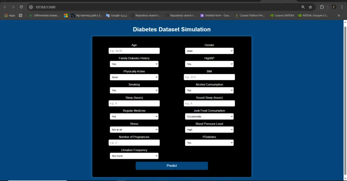The width and height of the screenshot is (347, 181).
Task: Open the zoom magnifier icon in address bar
Action: (x=303, y=7)
